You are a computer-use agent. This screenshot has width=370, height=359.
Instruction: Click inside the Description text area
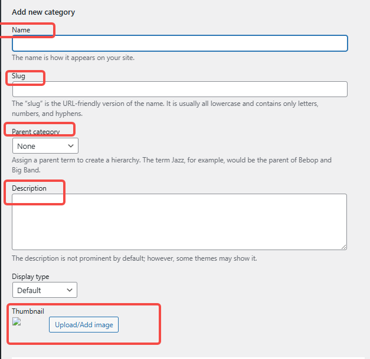click(x=179, y=221)
